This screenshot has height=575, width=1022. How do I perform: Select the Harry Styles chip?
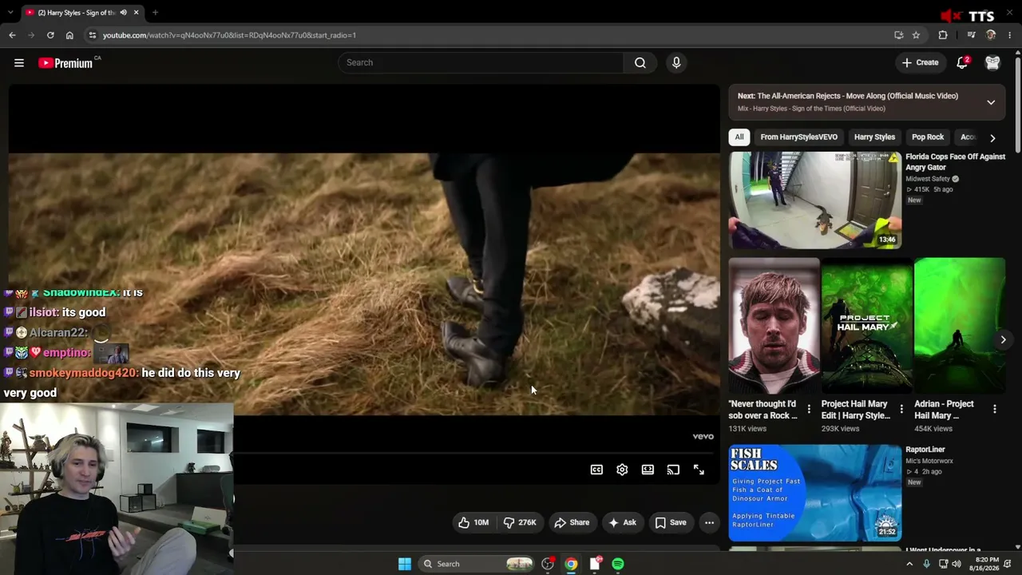874,137
